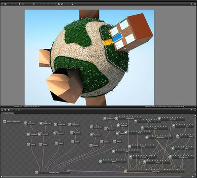
Task: Select the leftmost Placement node
Action: point(32,134)
